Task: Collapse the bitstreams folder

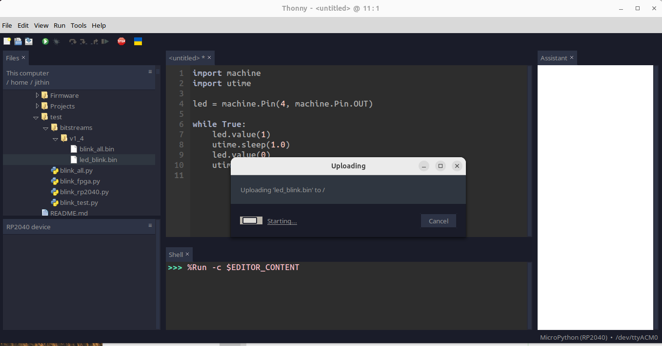Action: [x=45, y=128]
